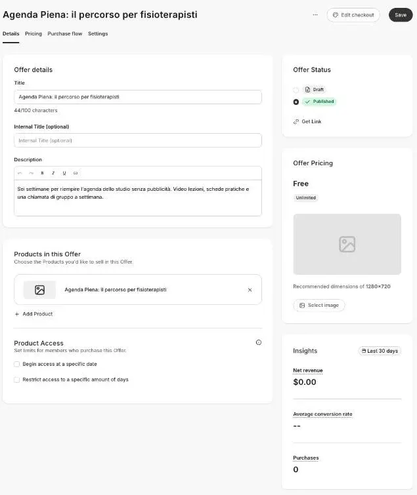Enable Begin access at a specific date
This screenshot has width=417, height=495.
point(17,364)
